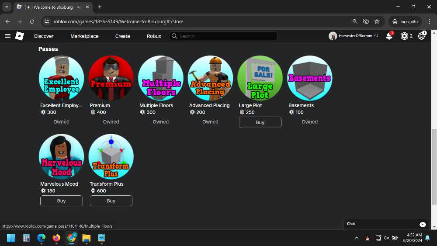The image size is (437, 246).
Task: Open Excellent Employee pass thumbnail
Action: point(61,78)
